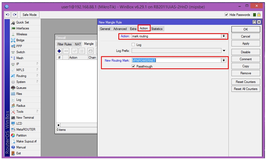Open the MetaROUTER sidebar icon

[x=13, y=129]
